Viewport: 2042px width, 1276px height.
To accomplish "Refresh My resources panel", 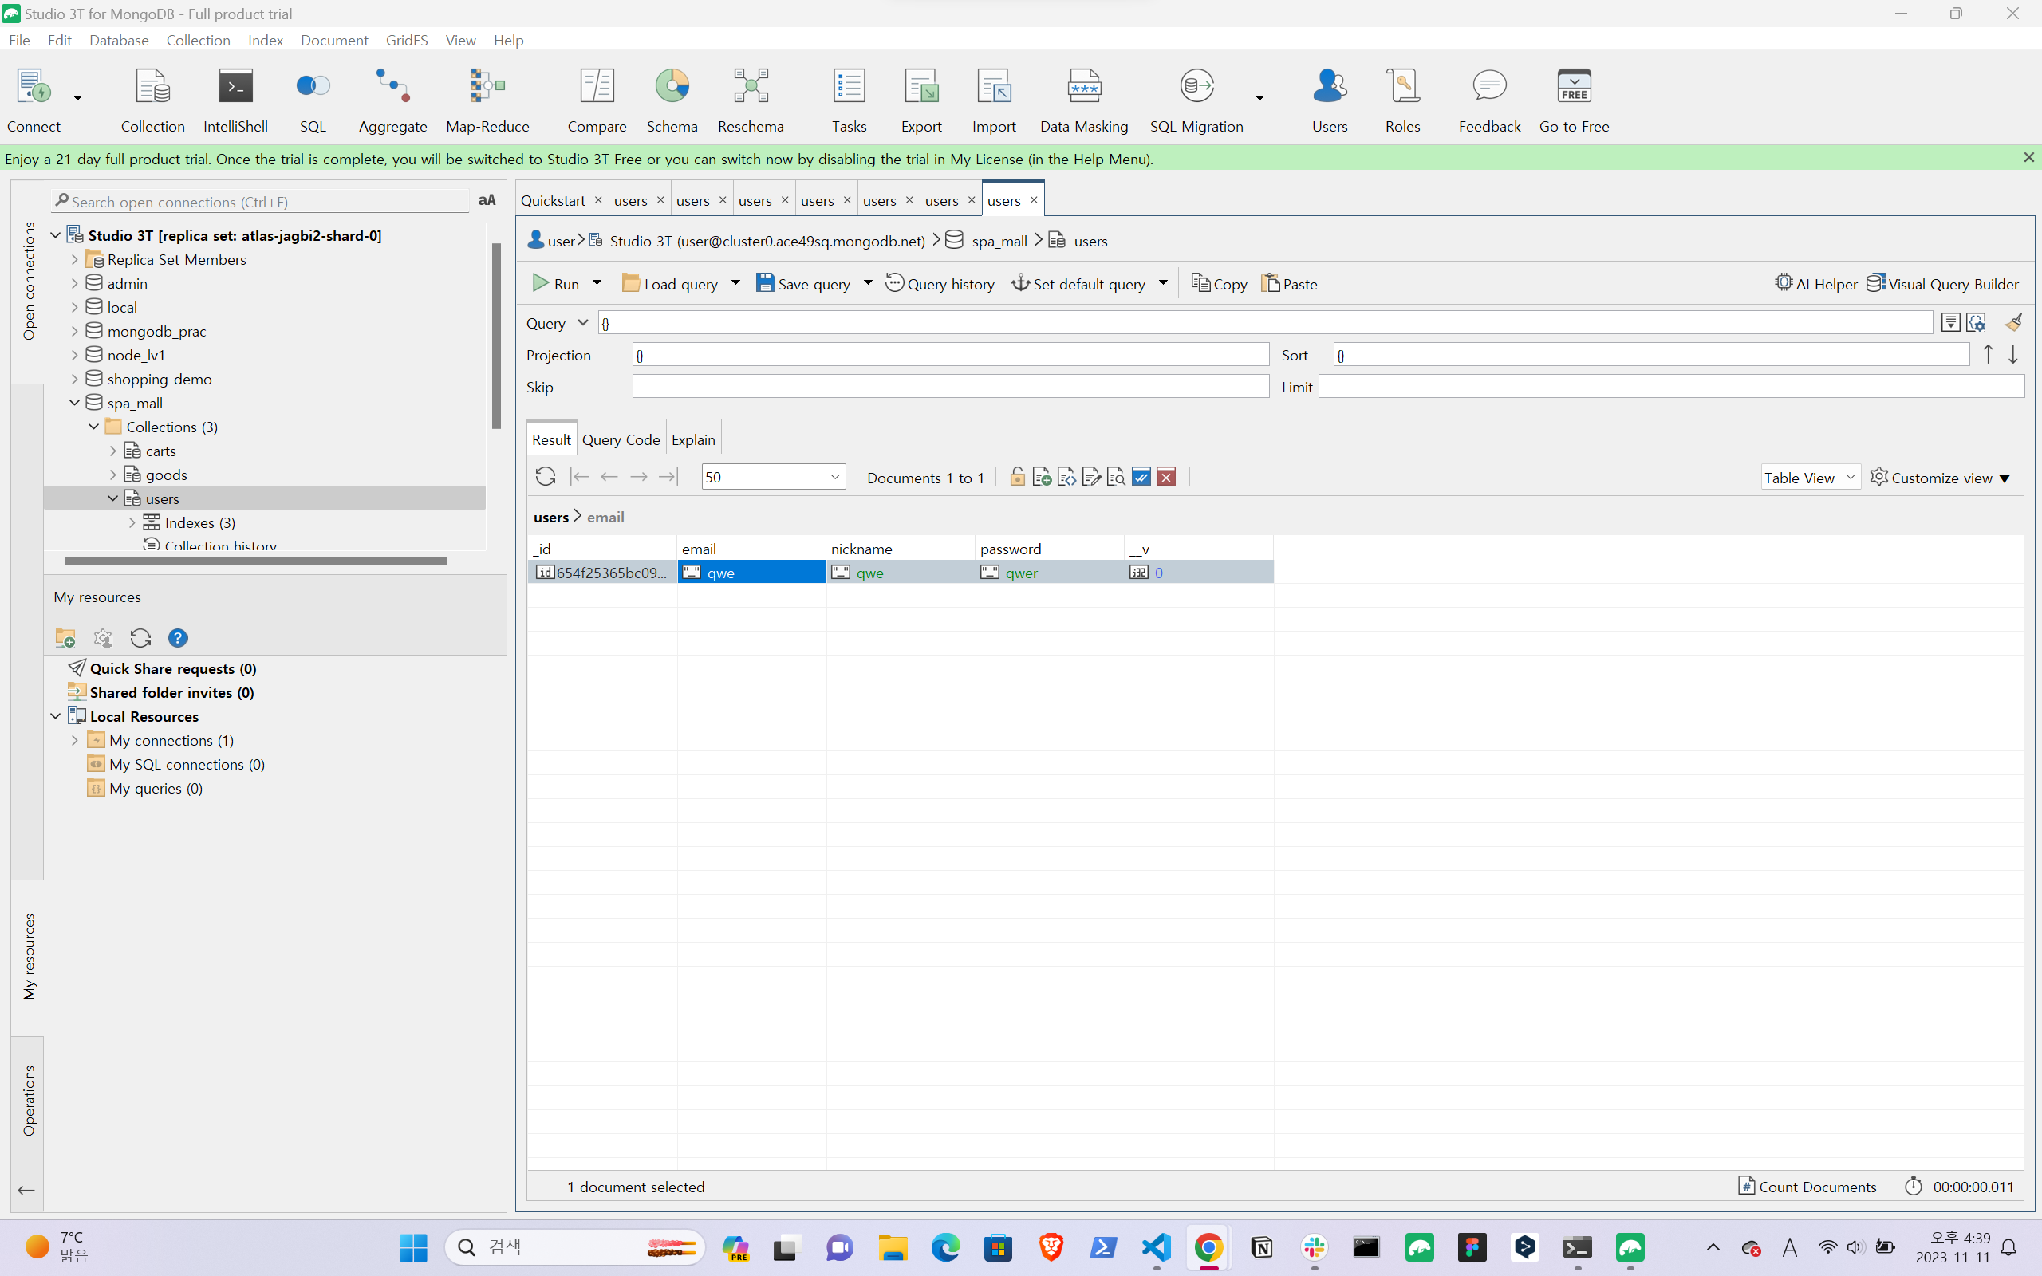I will click(x=140, y=638).
